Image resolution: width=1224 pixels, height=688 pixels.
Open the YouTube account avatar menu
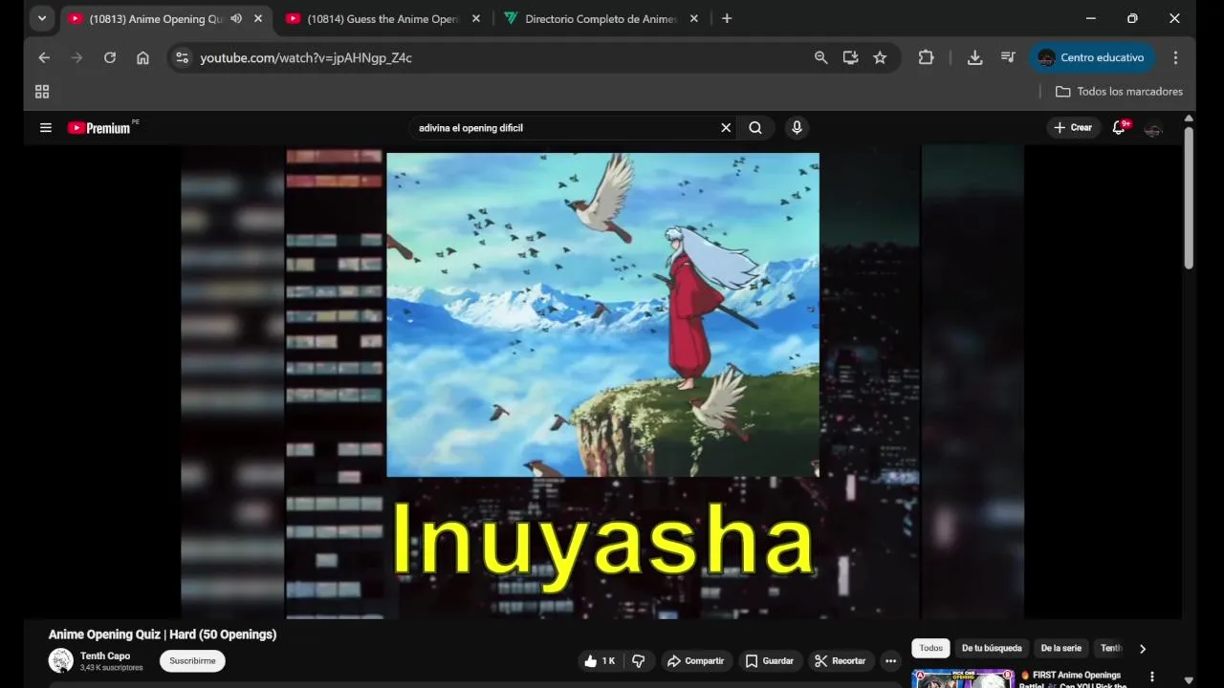tap(1153, 128)
